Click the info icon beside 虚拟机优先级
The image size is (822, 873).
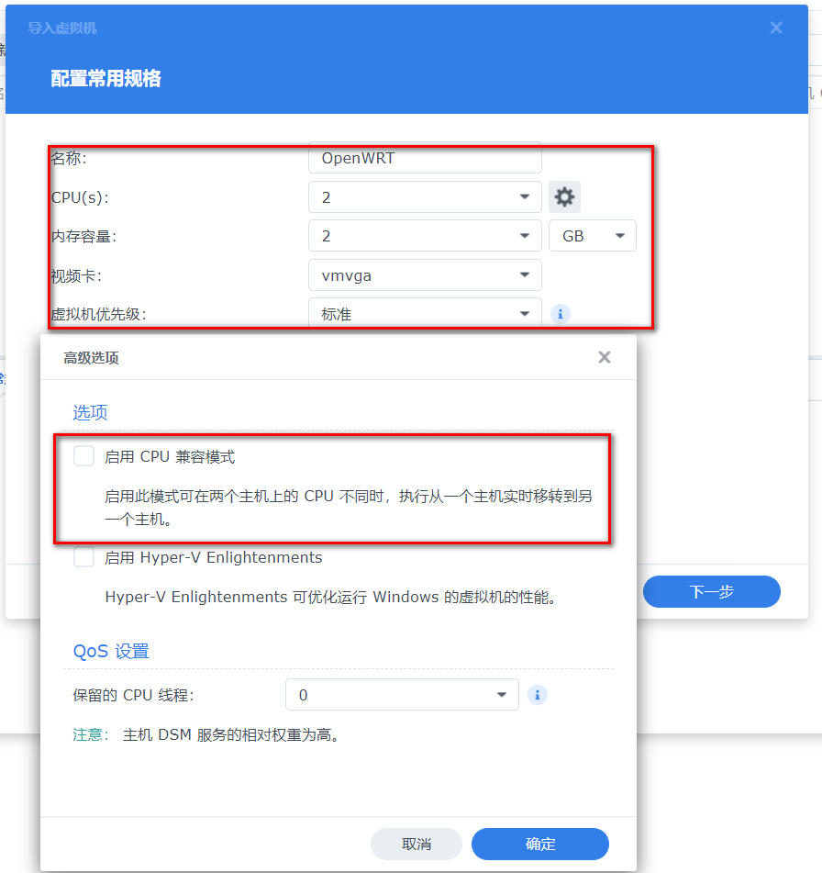(560, 314)
